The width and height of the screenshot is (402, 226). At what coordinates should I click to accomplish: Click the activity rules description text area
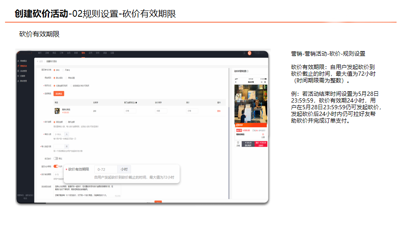[87, 191]
